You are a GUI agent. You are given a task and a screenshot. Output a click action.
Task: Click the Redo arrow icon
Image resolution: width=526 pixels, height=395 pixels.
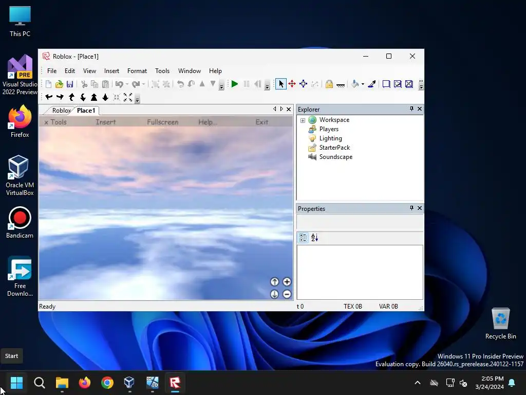[x=136, y=84]
